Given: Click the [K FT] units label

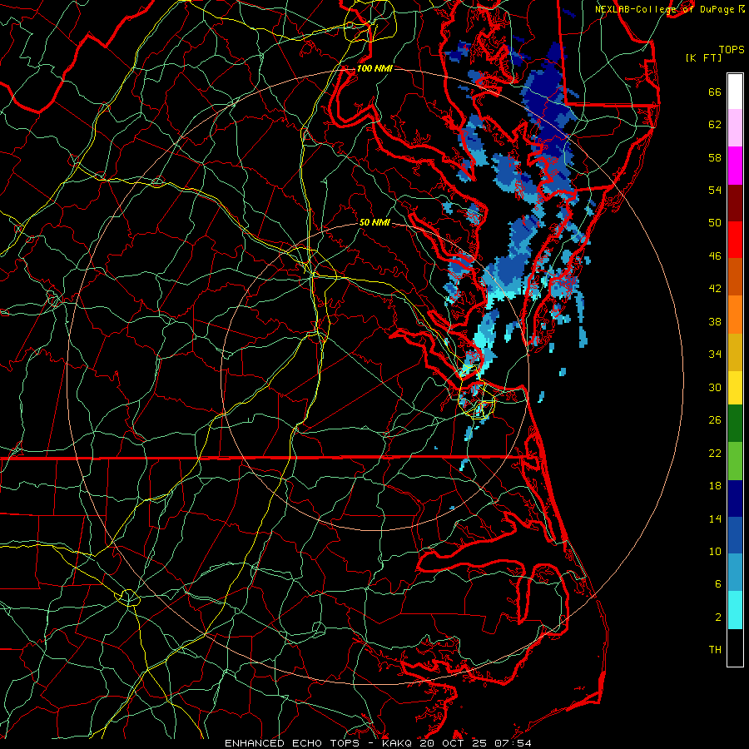Looking at the screenshot, I should tap(703, 58).
